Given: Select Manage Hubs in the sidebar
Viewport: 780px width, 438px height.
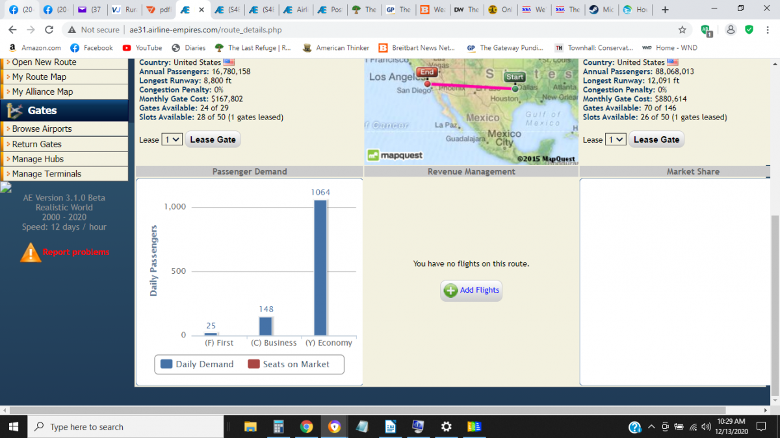Looking at the screenshot, I should [64, 159].
